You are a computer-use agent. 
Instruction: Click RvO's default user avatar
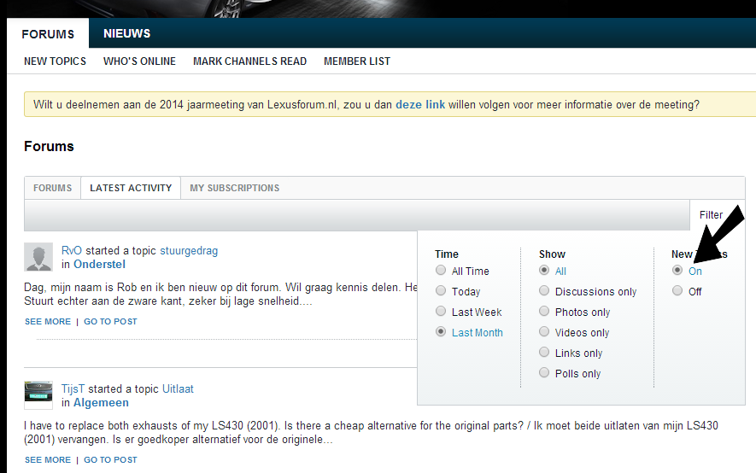click(38, 257)
